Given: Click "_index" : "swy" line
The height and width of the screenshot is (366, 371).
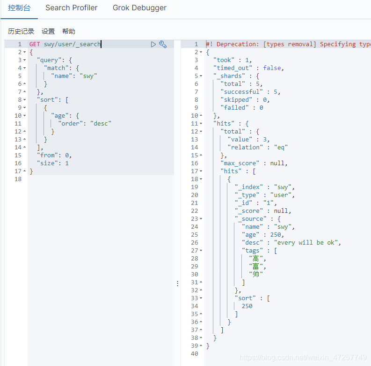Looking at the screenshot, I should pyautogui.click(x=264, y=187).
